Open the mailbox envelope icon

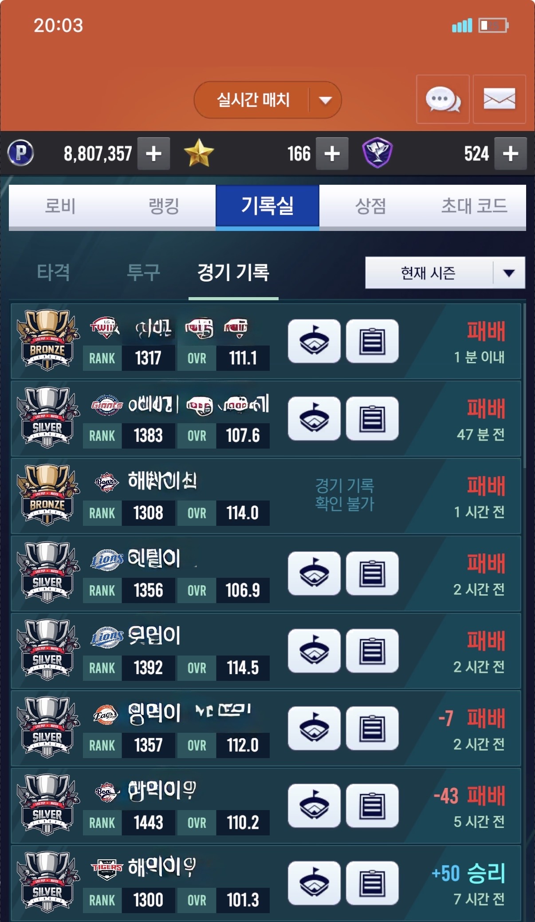[x=500, y=99]
